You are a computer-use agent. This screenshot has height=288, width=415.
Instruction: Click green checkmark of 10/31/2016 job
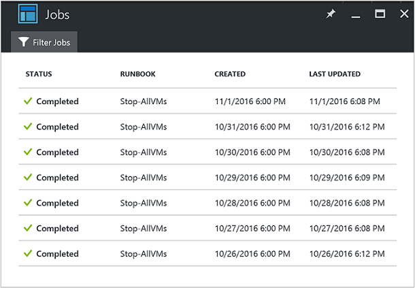pos(28,127)
